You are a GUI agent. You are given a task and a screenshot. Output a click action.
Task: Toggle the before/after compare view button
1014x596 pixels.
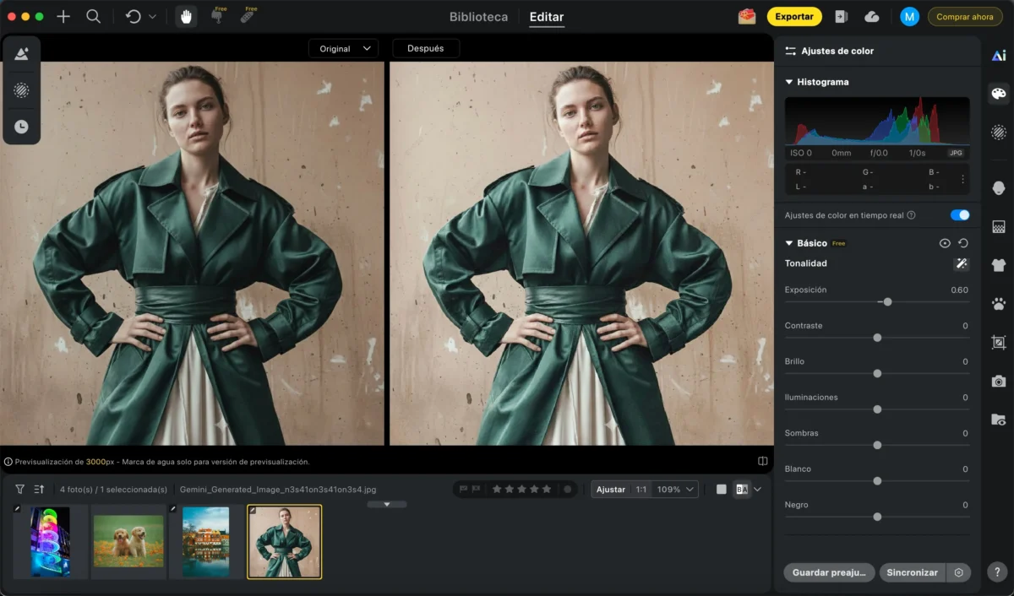point(742,490)
